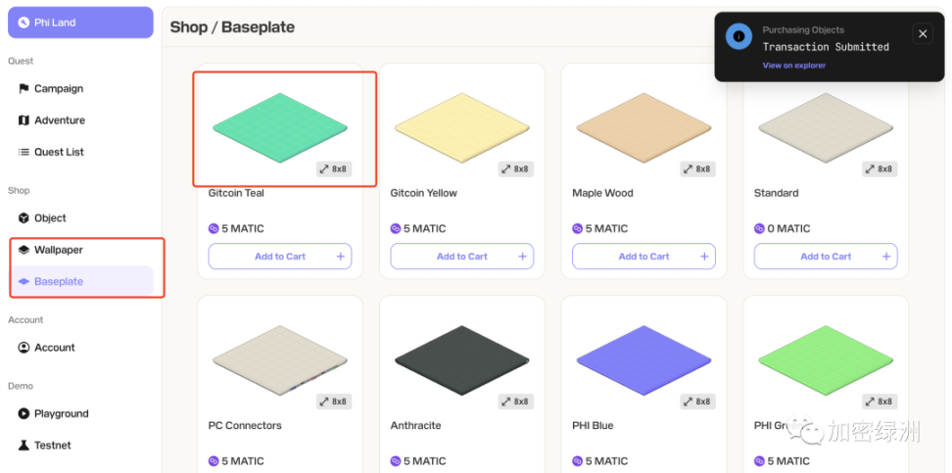
Task: Click the MATIC coin icon under Gitcoin Teal
Action: 214,228
